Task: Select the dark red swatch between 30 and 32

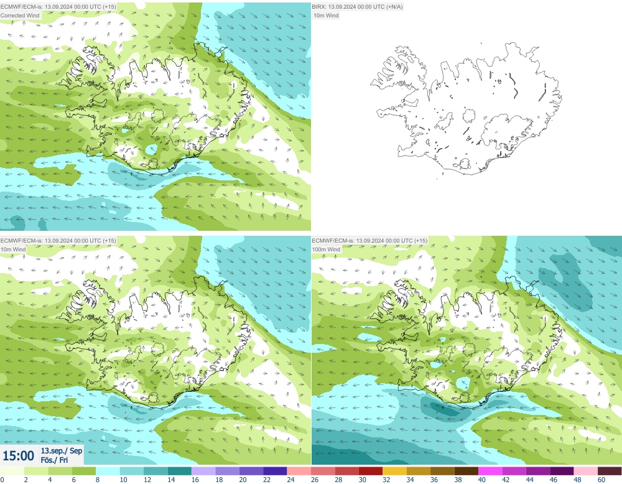Action: (x=371, y=471)
